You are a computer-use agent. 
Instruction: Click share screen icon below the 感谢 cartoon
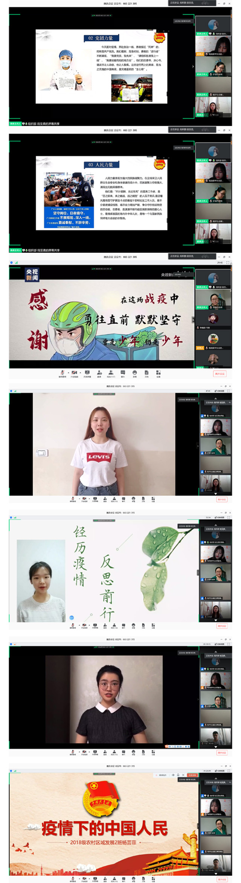tap(87, 373)
